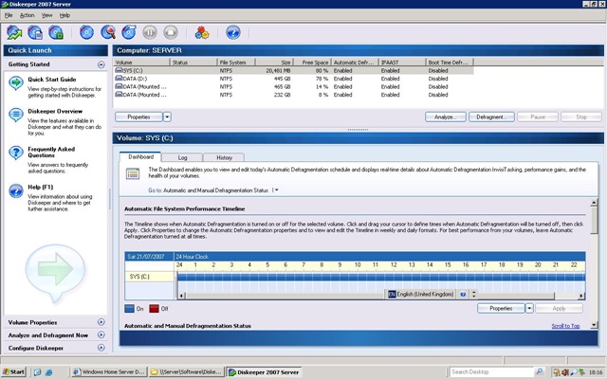Click the dashboard scroll up arrow
607x379 pixels.
coord(595,202)
